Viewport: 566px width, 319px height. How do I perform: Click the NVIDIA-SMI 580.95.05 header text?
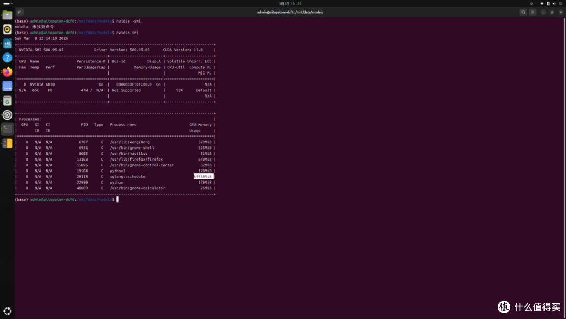coord(41,50)
